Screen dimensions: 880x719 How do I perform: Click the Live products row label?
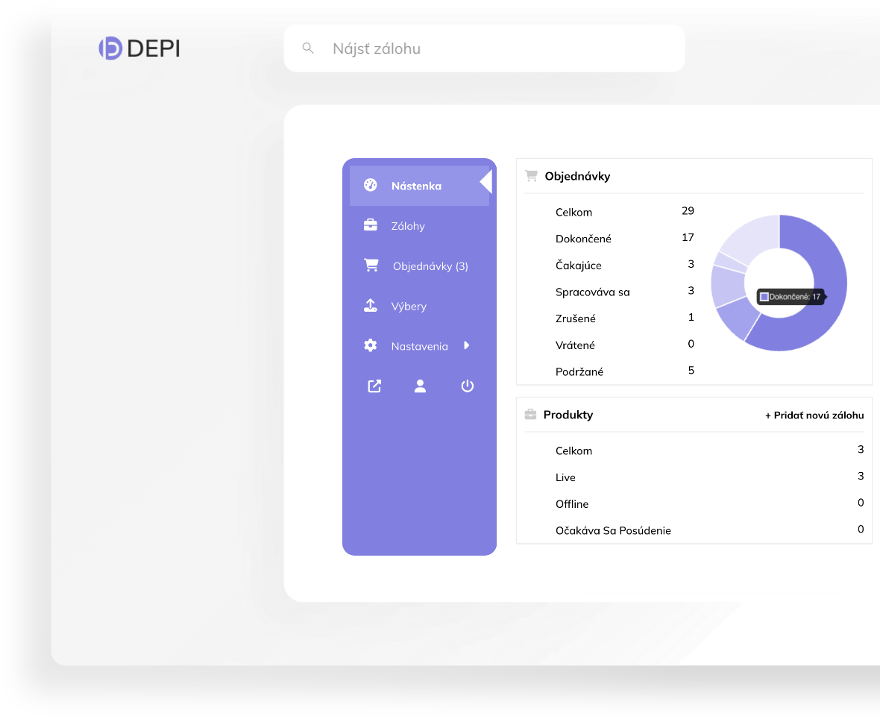click(565, 477)
